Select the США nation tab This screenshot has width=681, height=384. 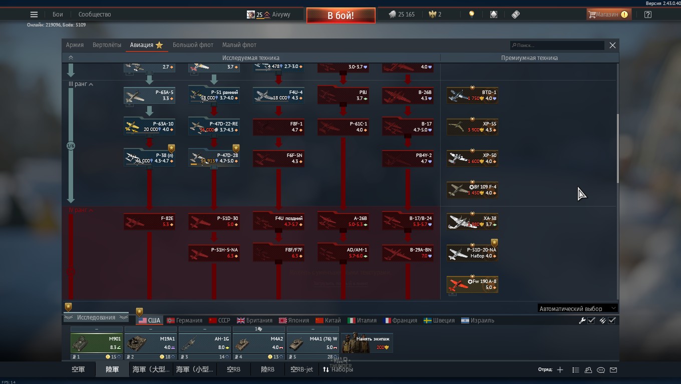(149, 320)
